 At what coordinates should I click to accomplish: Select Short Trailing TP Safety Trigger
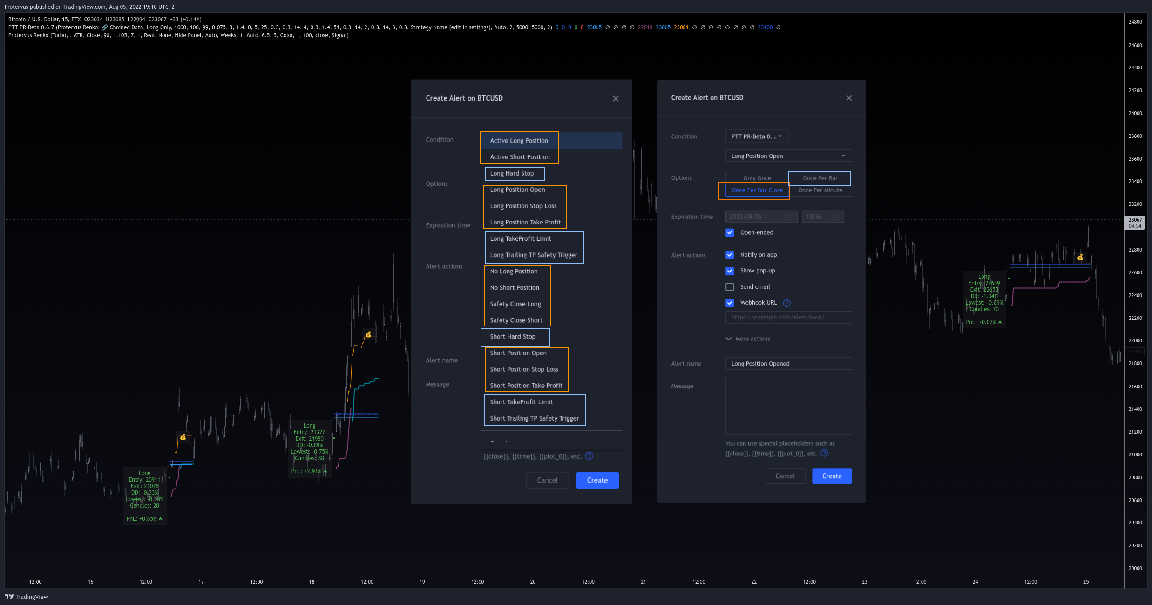pos(551,418)
